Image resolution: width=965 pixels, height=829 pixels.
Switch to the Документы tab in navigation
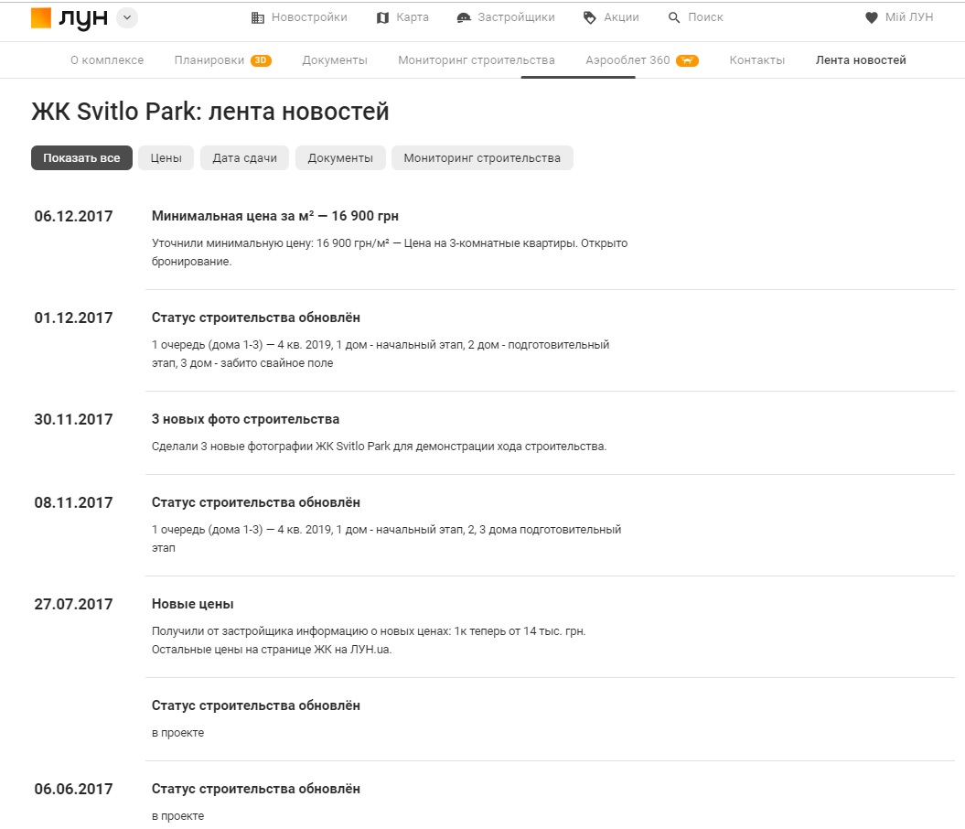[x=335, y=60]
